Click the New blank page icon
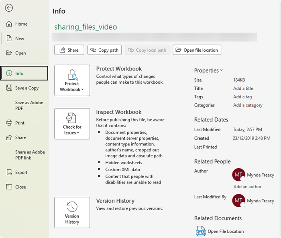This screenshot has width=281, height=238. pos(9,38)
